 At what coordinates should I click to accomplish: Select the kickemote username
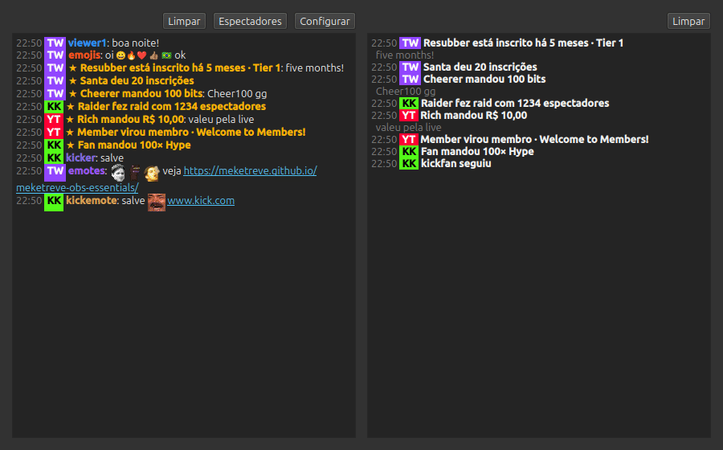pyautogui.click(x=92, y=201)
